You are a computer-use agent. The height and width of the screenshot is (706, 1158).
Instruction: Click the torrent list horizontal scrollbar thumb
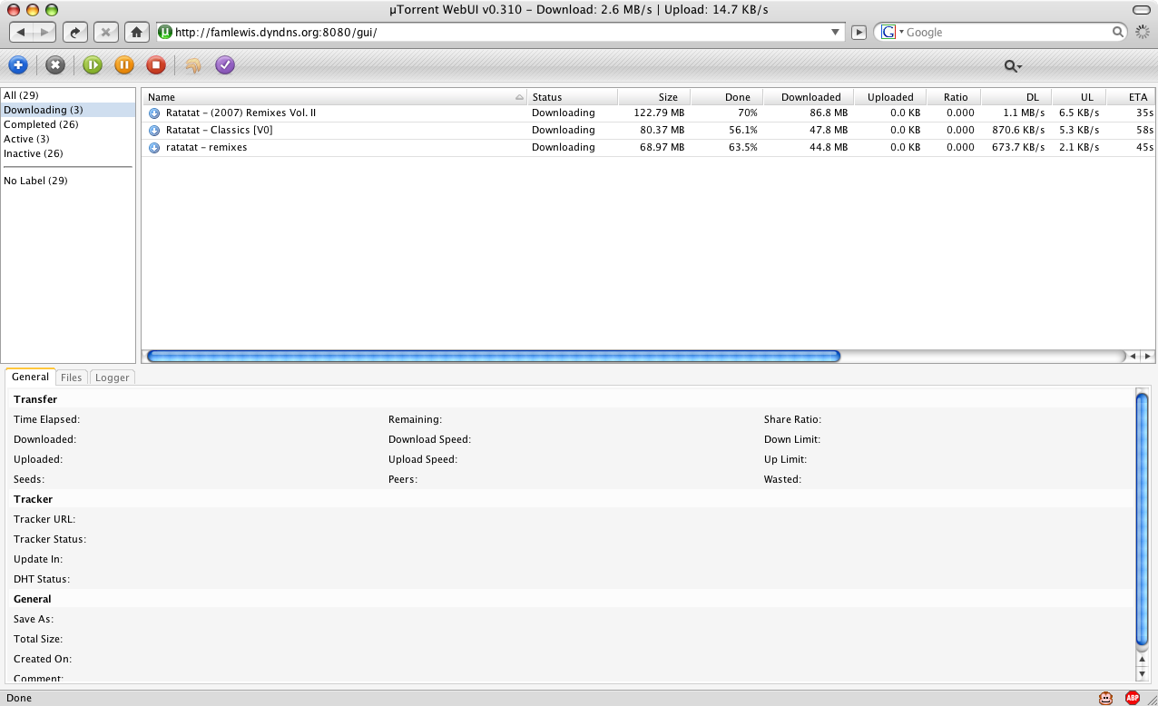(494, 357)
